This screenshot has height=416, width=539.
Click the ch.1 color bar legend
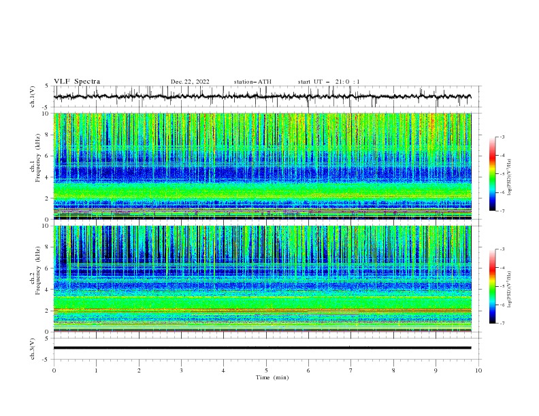tap(492, 174)
